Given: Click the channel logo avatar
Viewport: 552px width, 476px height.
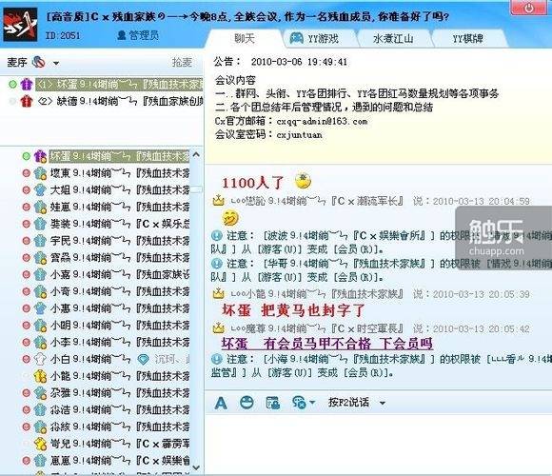Looking at the screenshot, I should (20, 25).
